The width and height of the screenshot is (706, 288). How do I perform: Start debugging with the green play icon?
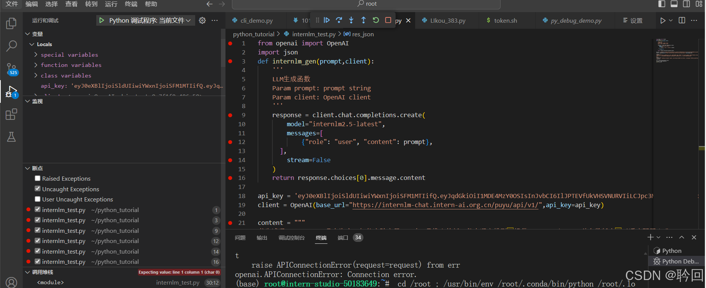pyautogui.click(x=102, y=20)
